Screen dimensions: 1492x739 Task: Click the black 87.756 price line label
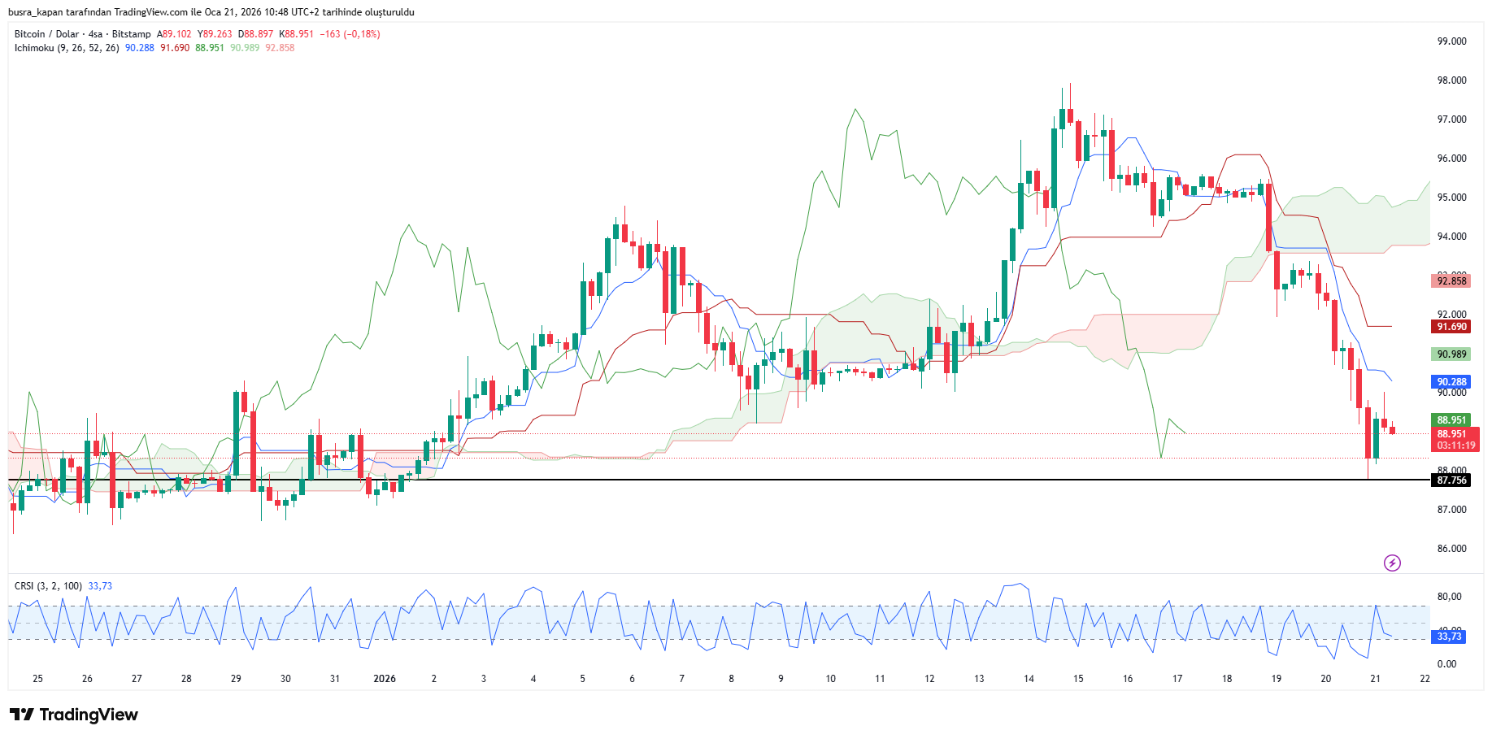[x=1451, y=480]
